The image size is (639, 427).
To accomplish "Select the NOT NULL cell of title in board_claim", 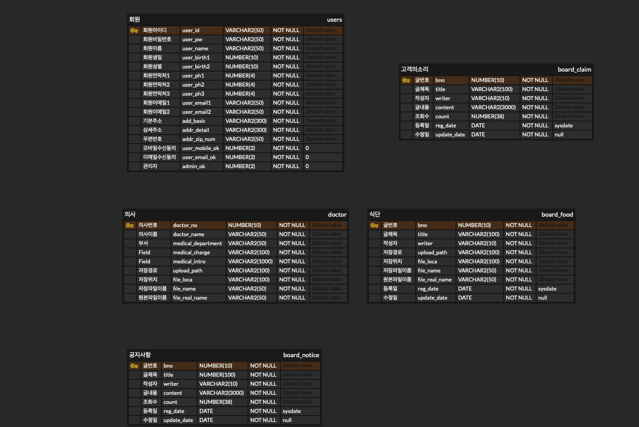I will [535, 89].
